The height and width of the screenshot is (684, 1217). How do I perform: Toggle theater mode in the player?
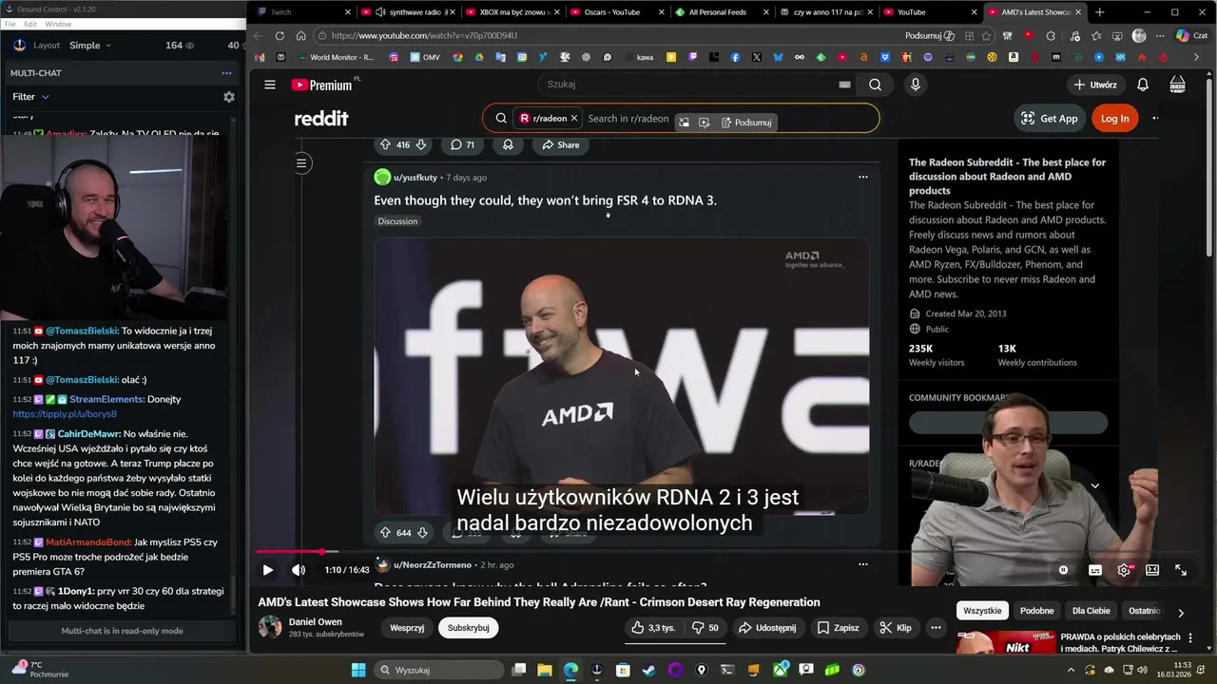[1152, 570]
